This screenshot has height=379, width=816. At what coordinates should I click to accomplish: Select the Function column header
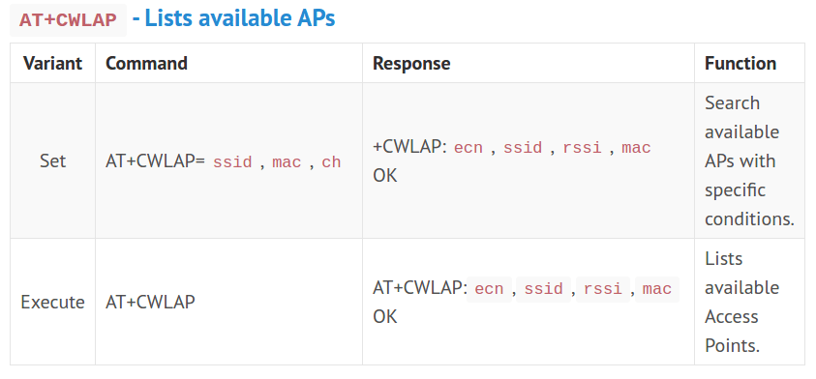(740, 64)
